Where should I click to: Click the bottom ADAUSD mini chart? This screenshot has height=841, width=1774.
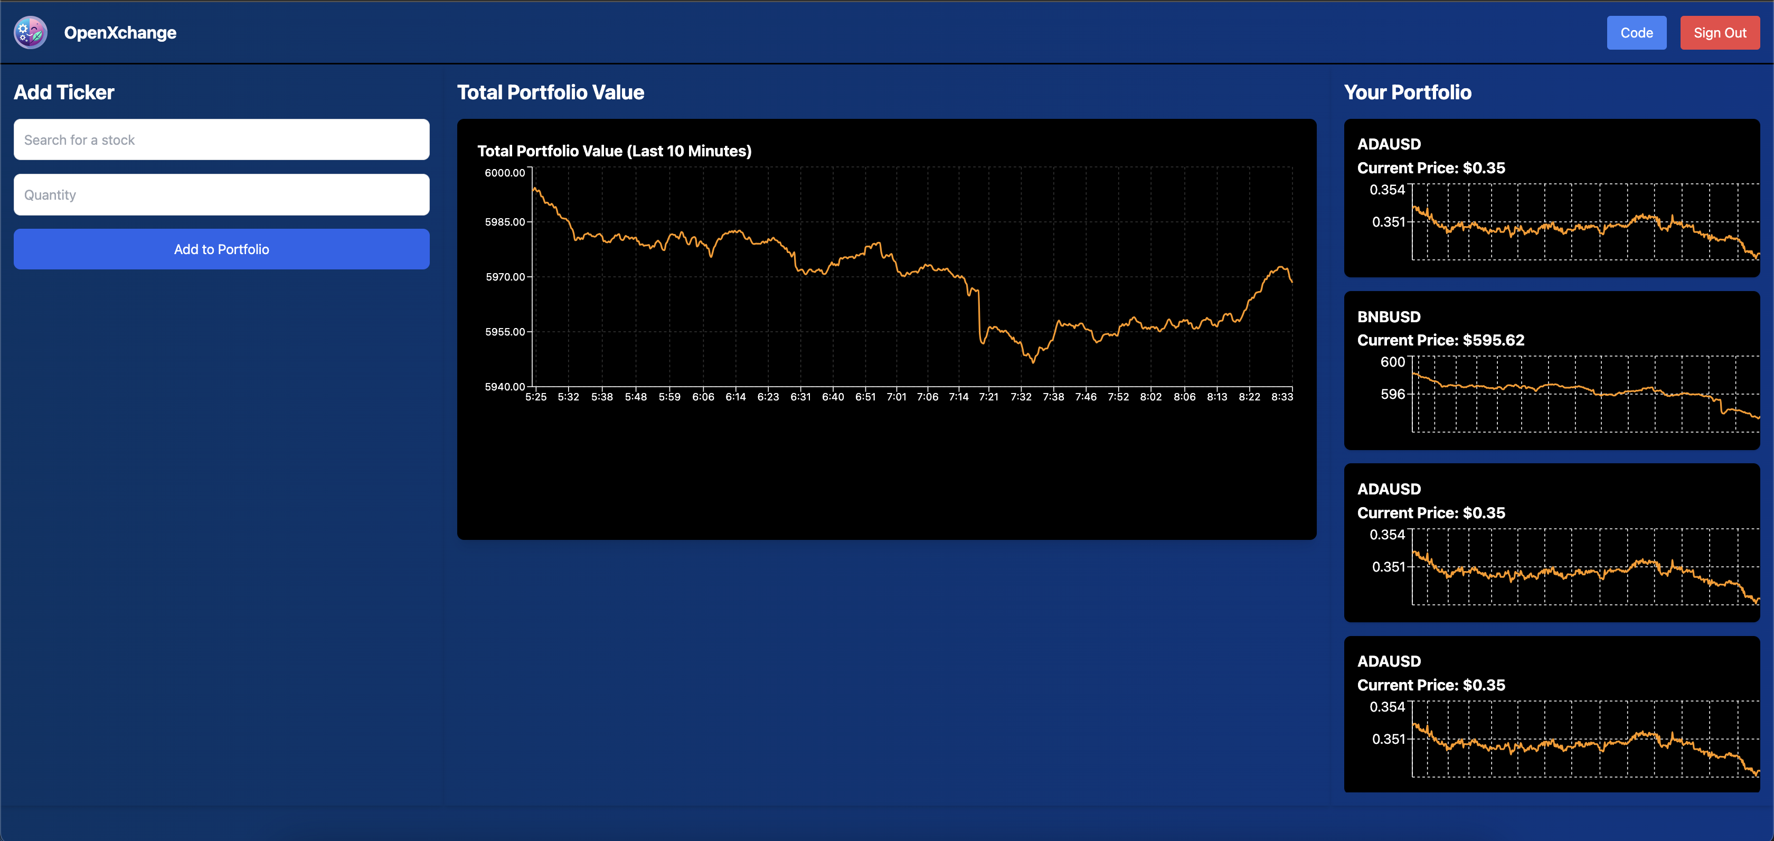point(1584,739)
